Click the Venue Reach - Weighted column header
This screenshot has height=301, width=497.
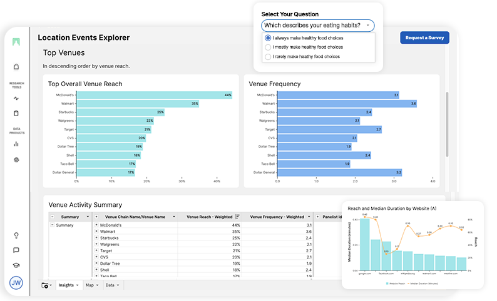[x=209, y=217]
